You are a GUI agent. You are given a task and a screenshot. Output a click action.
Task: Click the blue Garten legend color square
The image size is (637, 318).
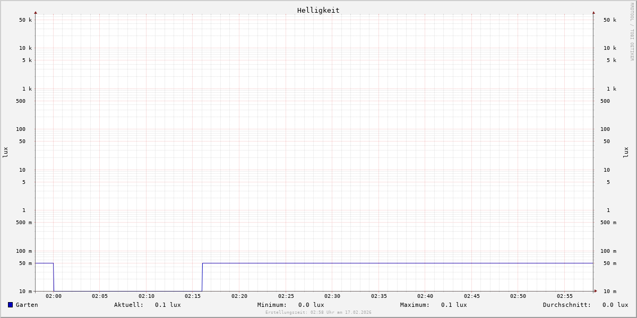point(10,305)
